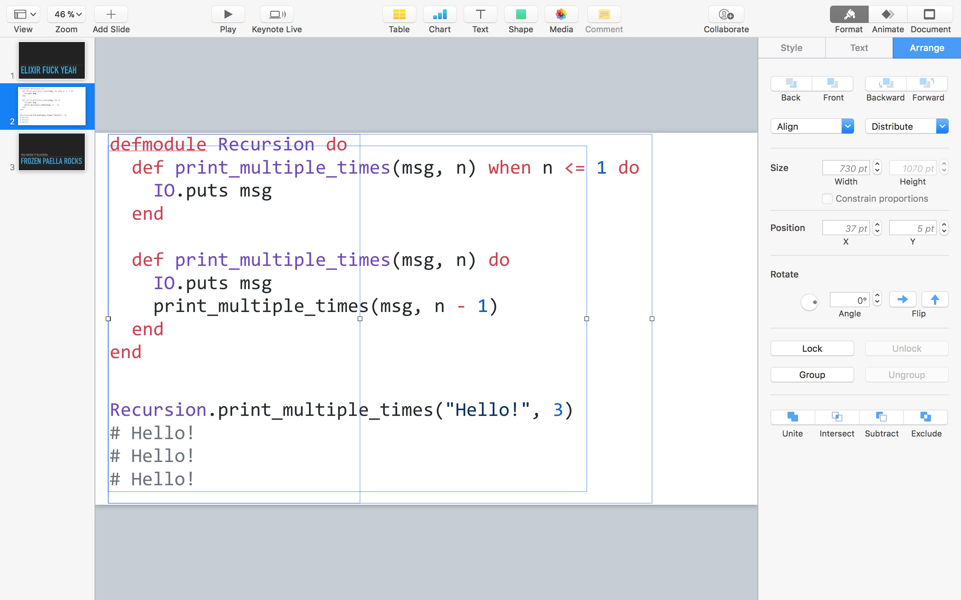Show the Document inspector panel
961x600 pixels.
pyautogui.click(x=929, y=15)
